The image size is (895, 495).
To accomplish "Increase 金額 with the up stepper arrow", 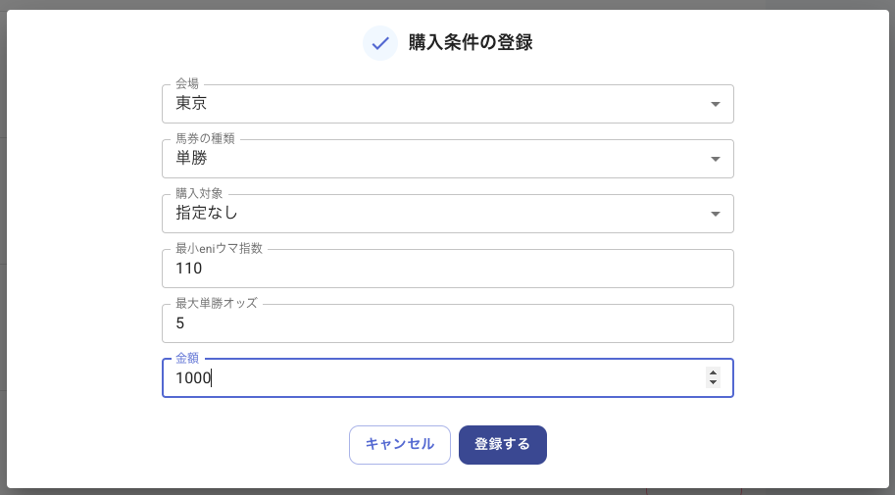I will (x=713, y=372).
